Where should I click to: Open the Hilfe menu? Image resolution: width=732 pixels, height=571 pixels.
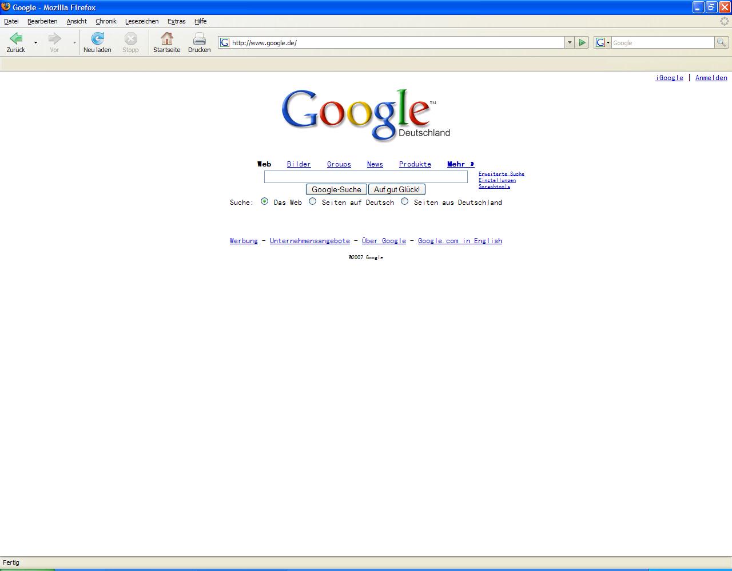pos(200,21)
